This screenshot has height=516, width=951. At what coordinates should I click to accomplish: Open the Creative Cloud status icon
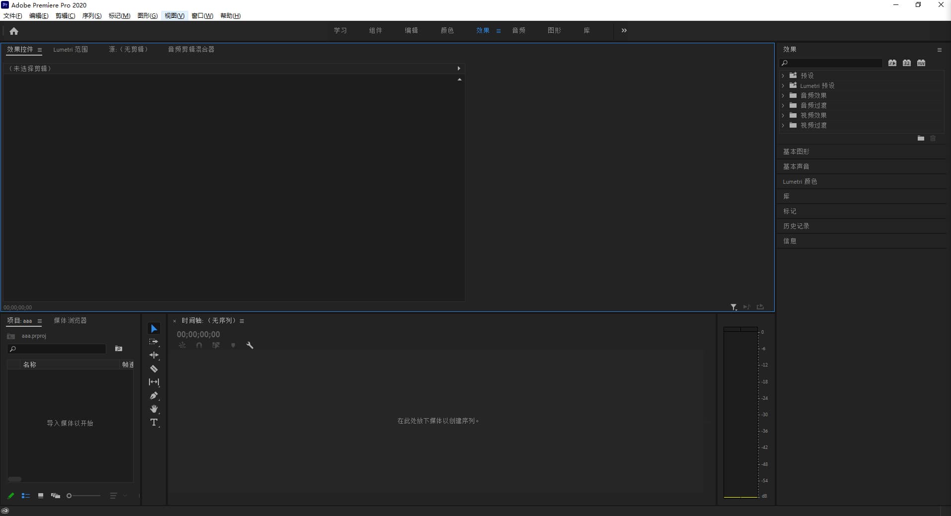coord(5,511)
